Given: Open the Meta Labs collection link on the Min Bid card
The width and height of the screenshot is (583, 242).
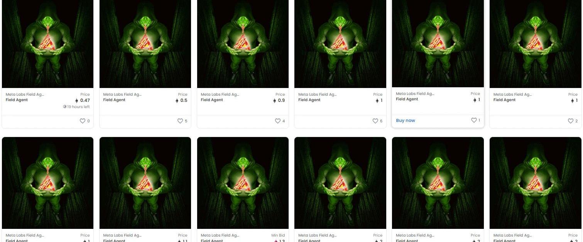Looking at the screenshot, I should 220,235.
